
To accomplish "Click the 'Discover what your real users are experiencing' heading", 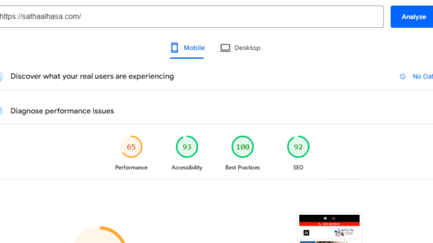I will pos(92,76).
